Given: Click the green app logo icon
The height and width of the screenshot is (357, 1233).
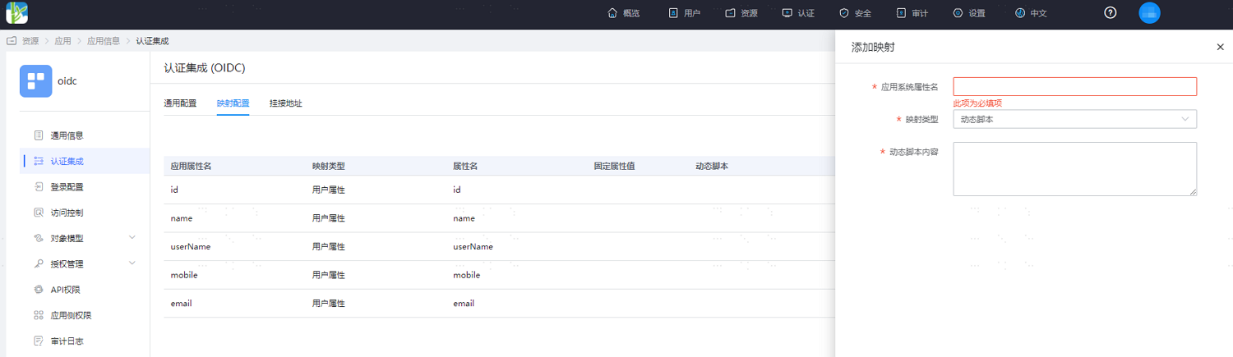Looking at the screenshot, I should click(16, 12).
